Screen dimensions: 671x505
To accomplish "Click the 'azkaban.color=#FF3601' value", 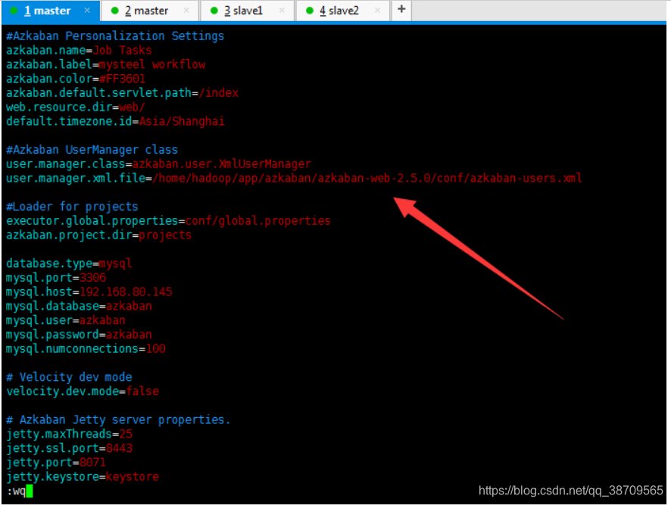I will [123, 79].
